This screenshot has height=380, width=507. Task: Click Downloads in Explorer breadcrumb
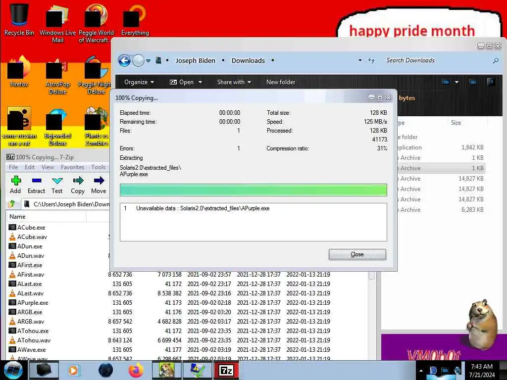pyautogui.click(x=248, y=60)
